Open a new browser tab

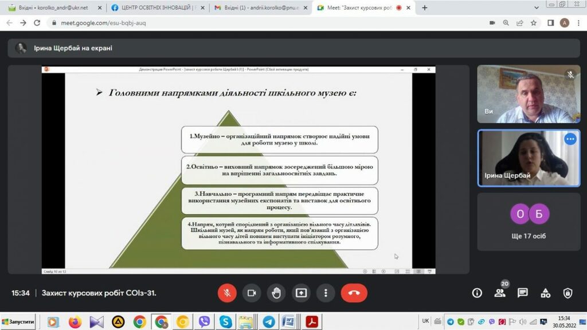click(x=425, y=8)
